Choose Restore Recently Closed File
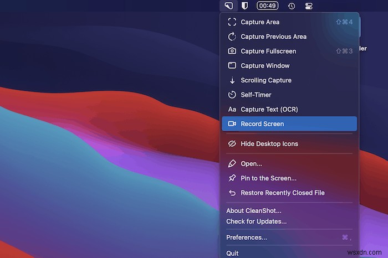388x258 pixels. (x=289, y=193)
